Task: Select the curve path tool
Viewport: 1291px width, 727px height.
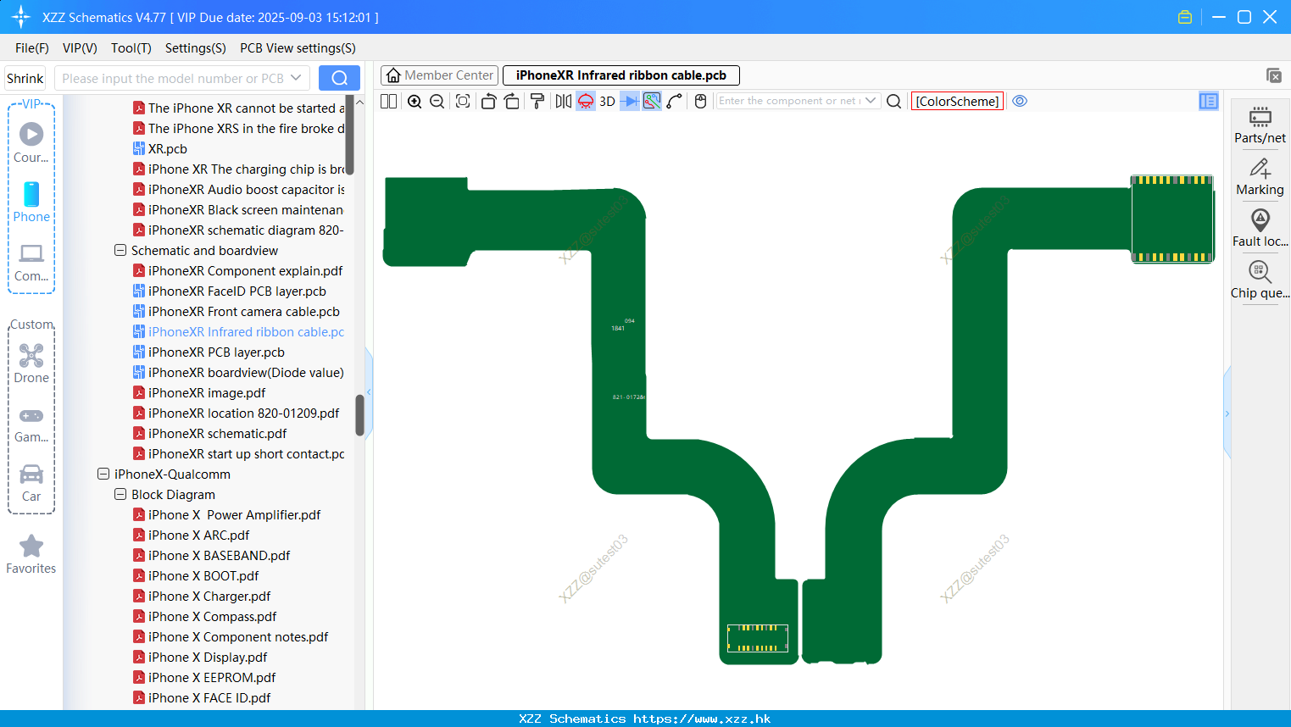Action: 675,101
